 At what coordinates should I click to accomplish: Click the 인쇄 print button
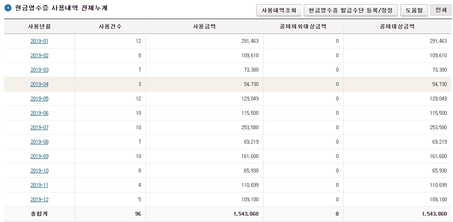(441, 11)
